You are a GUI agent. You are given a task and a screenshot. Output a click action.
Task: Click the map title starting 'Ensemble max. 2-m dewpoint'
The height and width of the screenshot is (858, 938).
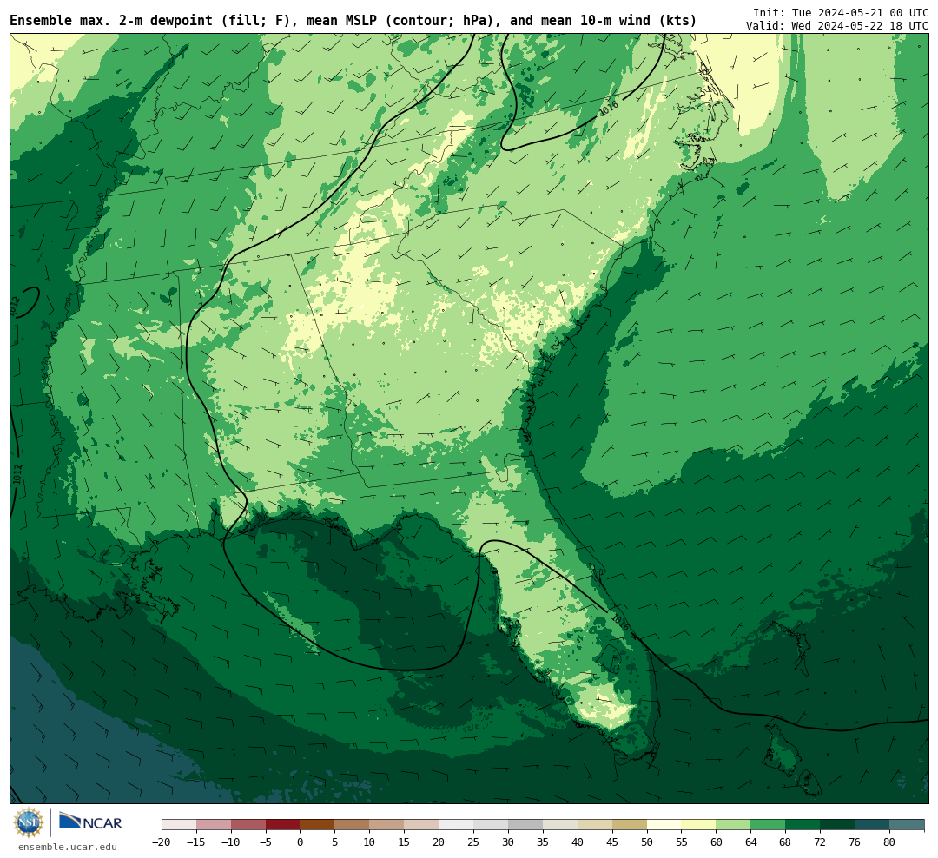(353, 21)
